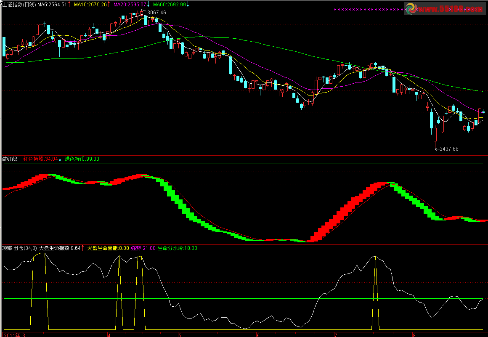Select the 上证指数(日线) chart title
Image resolution: width=488 pixels, height=337 pixels.
coord(18,4)
